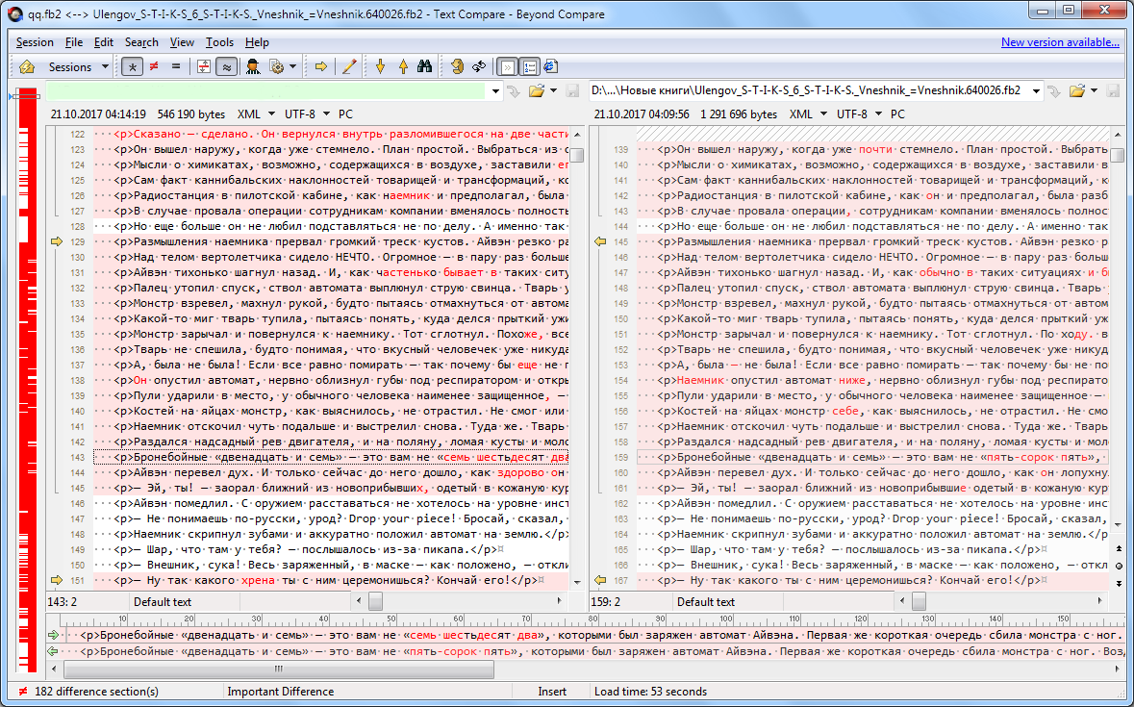
Task: Toggle the Show All (asterisk) filter
Action: point(132,67)
